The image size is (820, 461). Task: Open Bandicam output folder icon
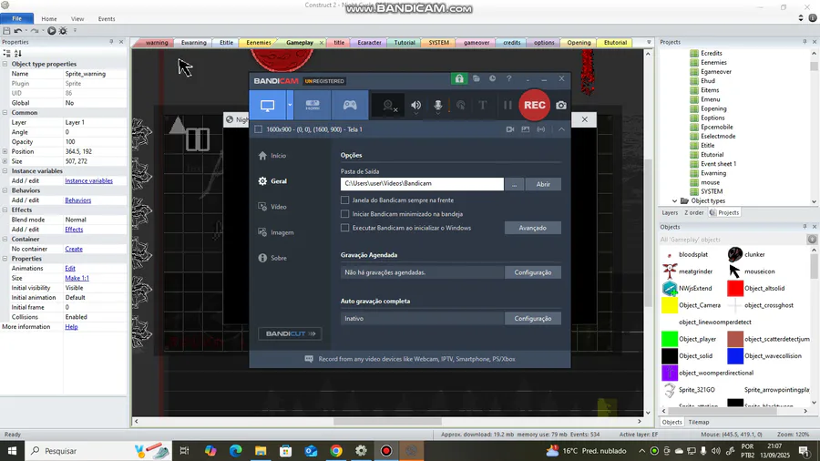pyautogui.click(x=476, y=79)
